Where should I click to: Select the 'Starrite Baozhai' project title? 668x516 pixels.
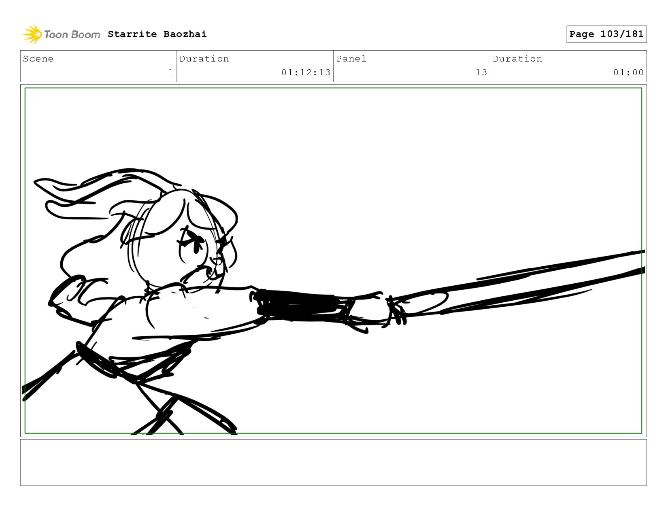(x=157, y=34)
